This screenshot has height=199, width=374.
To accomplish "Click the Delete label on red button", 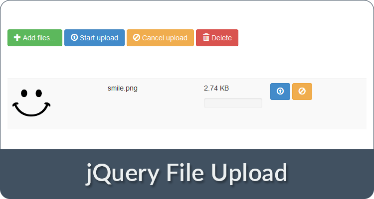I will (x=221, y=38).
